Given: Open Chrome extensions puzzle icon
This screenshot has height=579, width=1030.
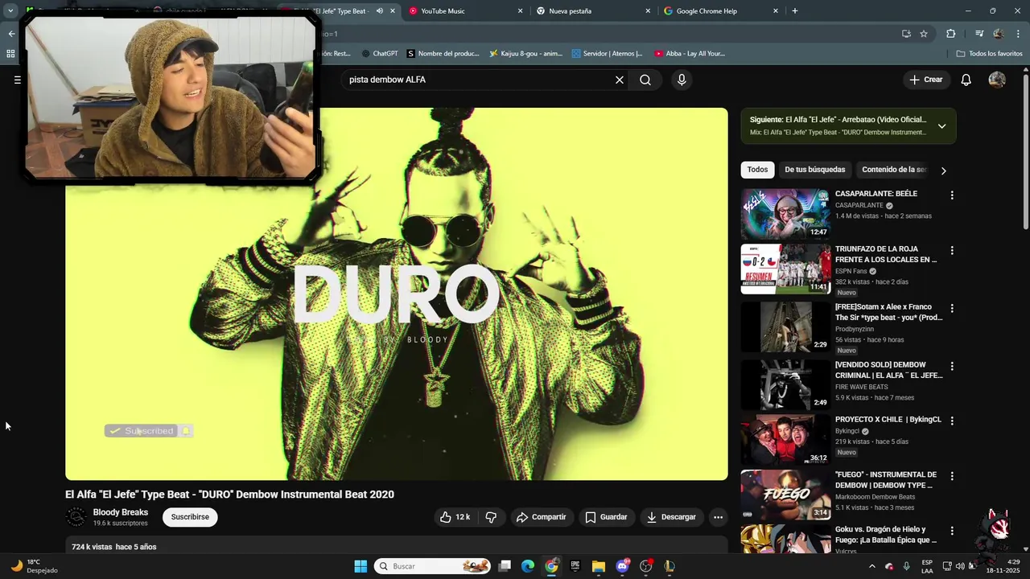Looking at the screenshot, I should coord(950,34).
